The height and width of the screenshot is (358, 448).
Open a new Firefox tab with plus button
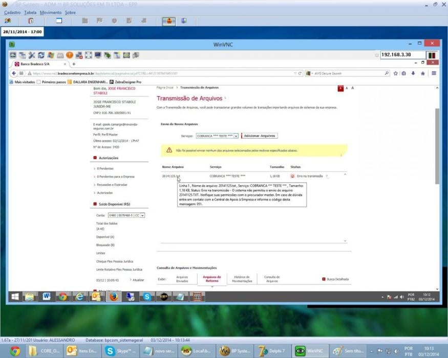click(x=74, y=64)
